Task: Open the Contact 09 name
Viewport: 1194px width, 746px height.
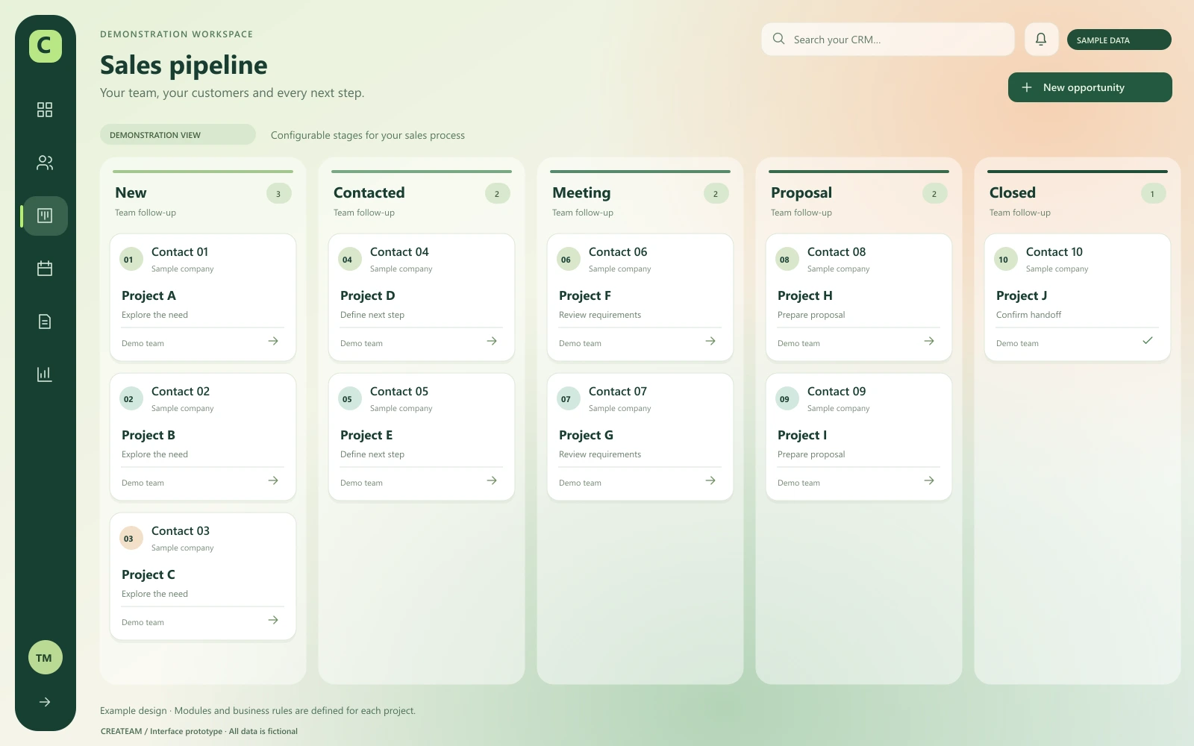Action: pos(837,392)
